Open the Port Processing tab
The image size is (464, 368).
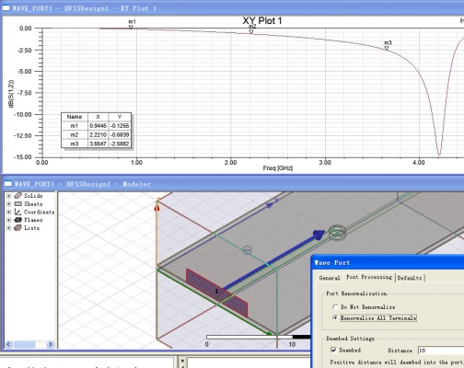[x=369, y=277]
